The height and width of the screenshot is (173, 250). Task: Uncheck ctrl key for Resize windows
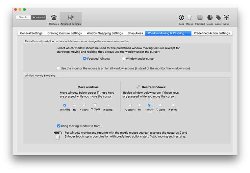click(149, 105)
